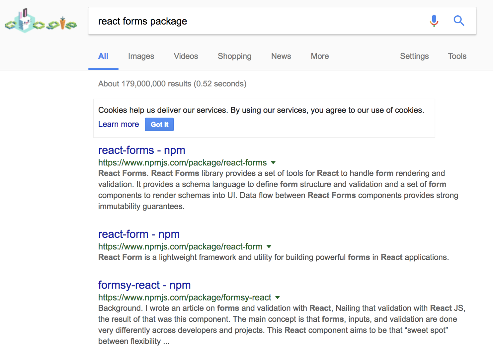Click the Learn more cookies link
This screenshot has width=493, height=358.
[x=119, y=124]
